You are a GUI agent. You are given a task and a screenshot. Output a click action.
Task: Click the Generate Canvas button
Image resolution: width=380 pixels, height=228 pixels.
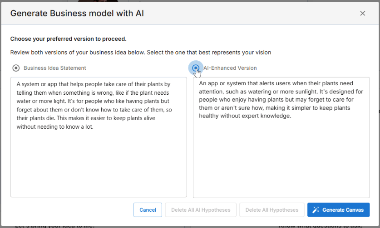click(338, 210)
